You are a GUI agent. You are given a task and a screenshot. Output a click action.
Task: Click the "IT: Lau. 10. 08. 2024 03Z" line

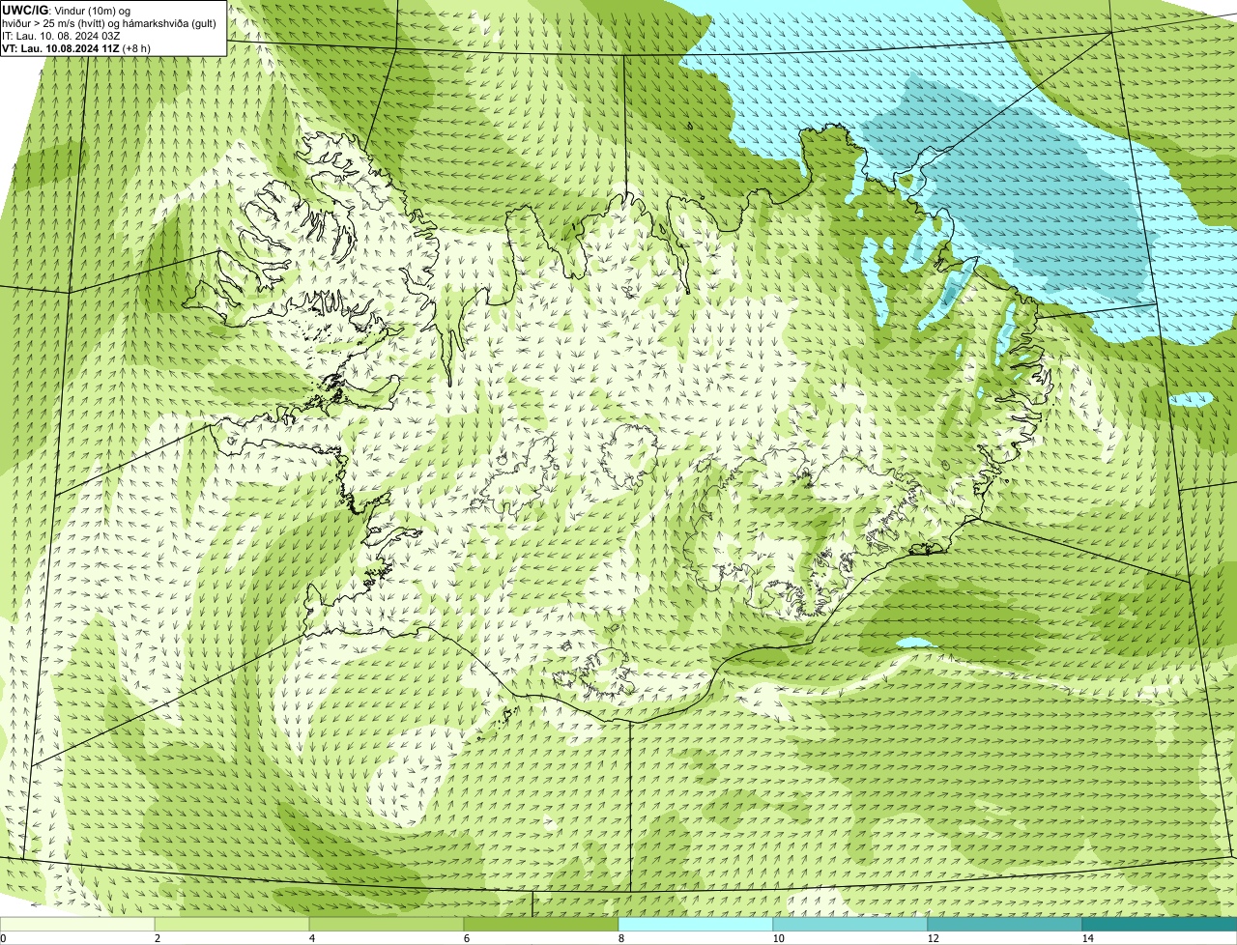pos(61,36)
